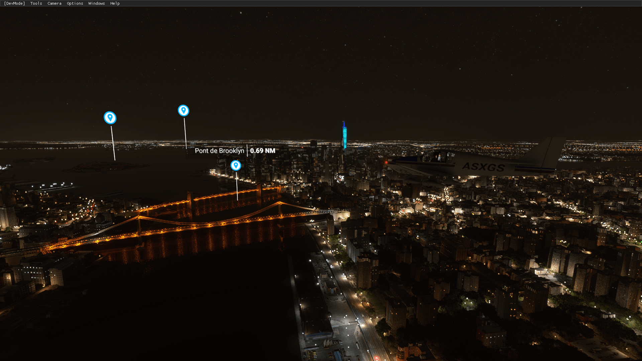Viewport: 642px width, 361px height.
Task: Click the red navigation light on aircraft
Action: (x=386, y=162)
